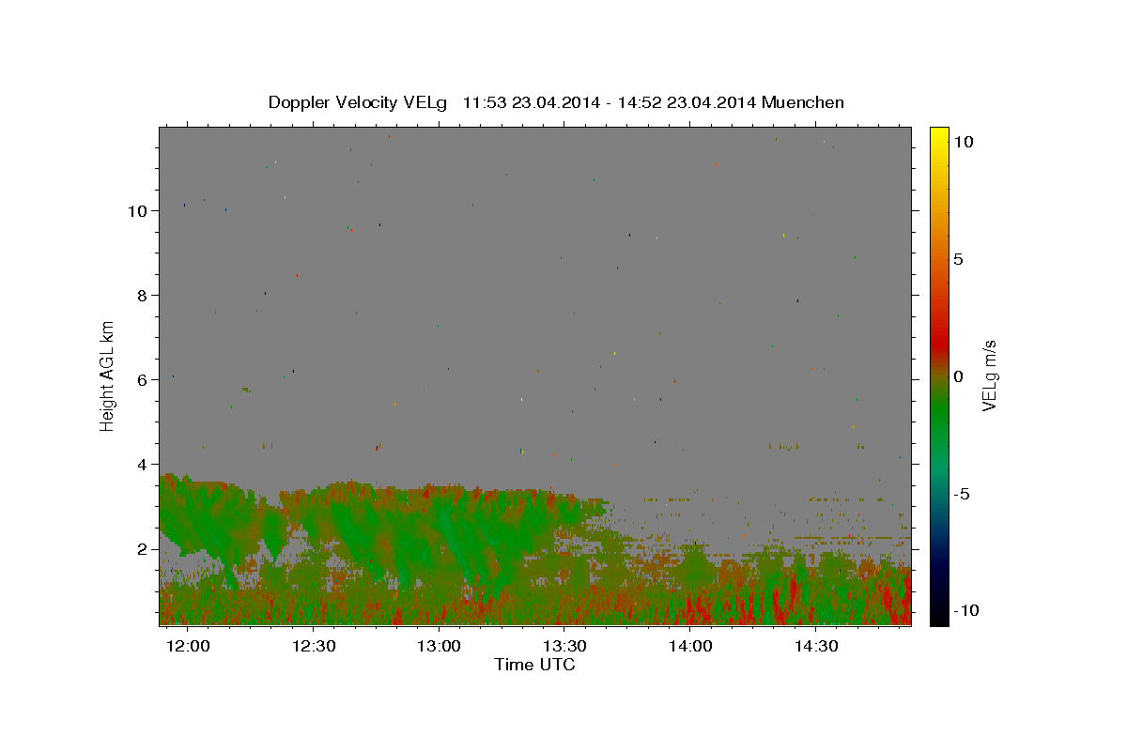Click the '13:30' time tick label
Image resolution: width=1127 pixels, height=751 pixels.
pyautogui.click(x=565, y=647)
